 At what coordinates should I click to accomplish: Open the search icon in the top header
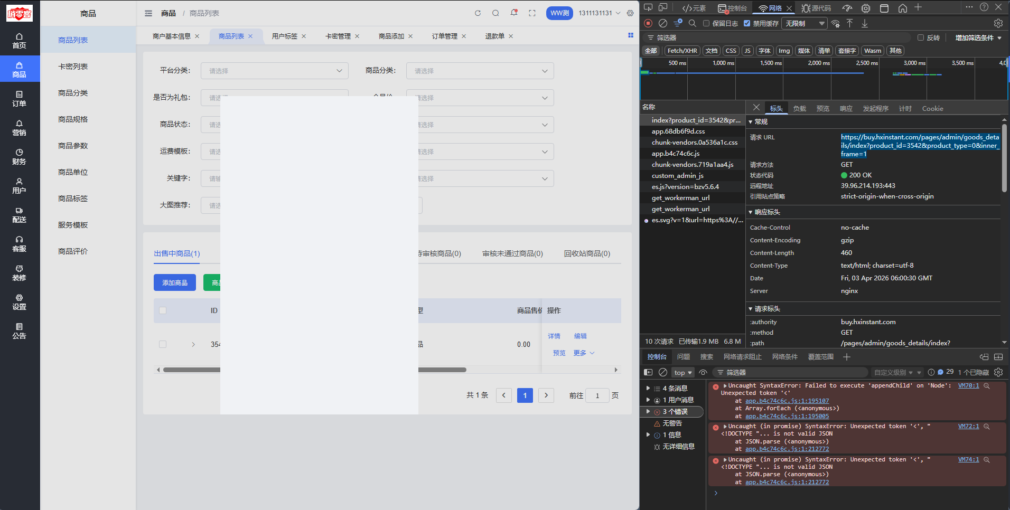coord(495,13)
